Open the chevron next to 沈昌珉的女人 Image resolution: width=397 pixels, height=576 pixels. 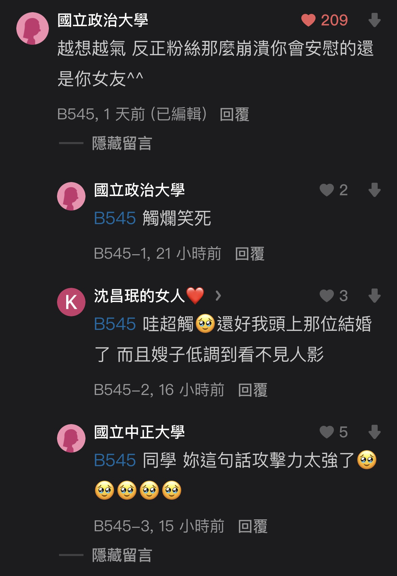[218, 296]
